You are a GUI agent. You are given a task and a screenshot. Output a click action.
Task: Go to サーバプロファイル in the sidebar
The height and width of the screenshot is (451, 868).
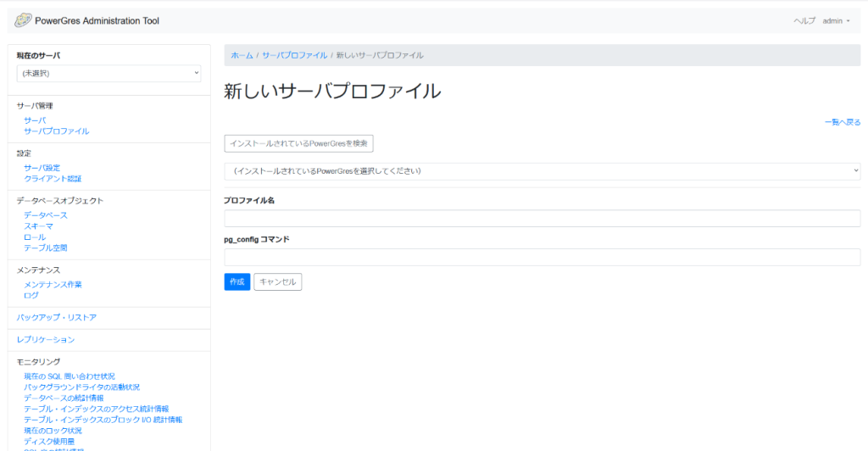(x=57, y=131)
